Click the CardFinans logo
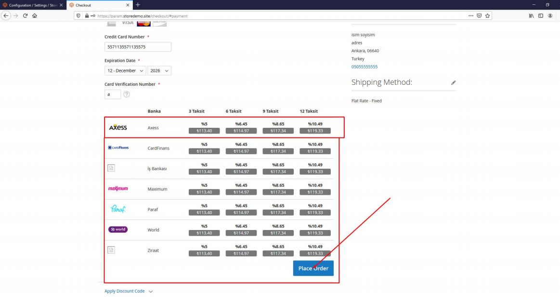560x297 pixels. click(118, 148)
